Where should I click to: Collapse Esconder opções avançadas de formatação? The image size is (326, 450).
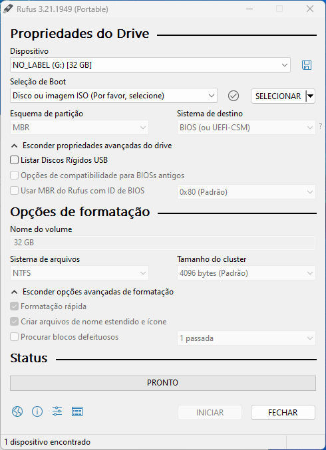(92, 292)
